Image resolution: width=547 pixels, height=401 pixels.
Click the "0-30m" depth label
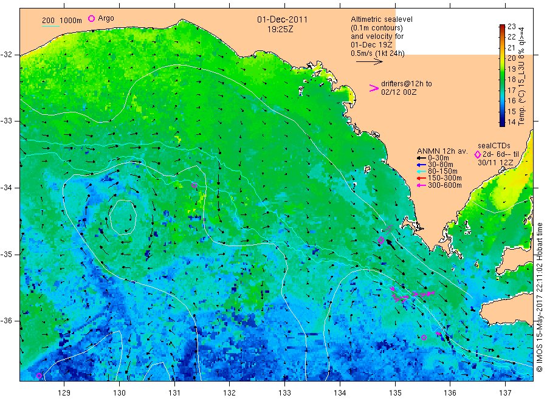[x=438, y=158]
